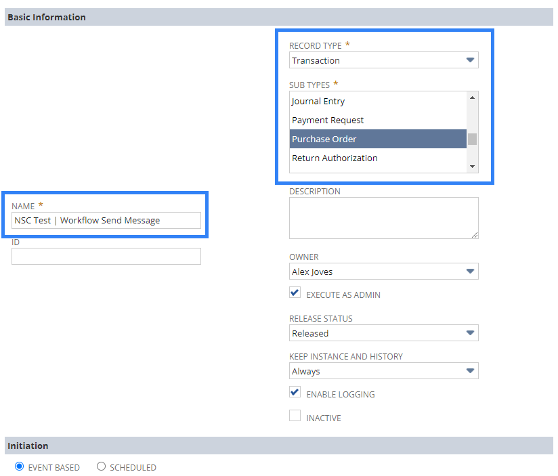Open the Record Type dropdown arrow
558x476 pixels.
pyautogui.click(x=470, y=60)
